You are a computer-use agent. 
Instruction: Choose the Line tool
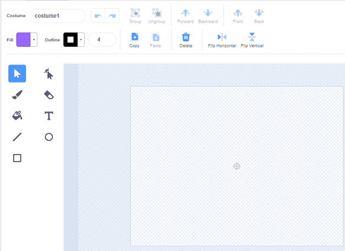tap(17, 137)
